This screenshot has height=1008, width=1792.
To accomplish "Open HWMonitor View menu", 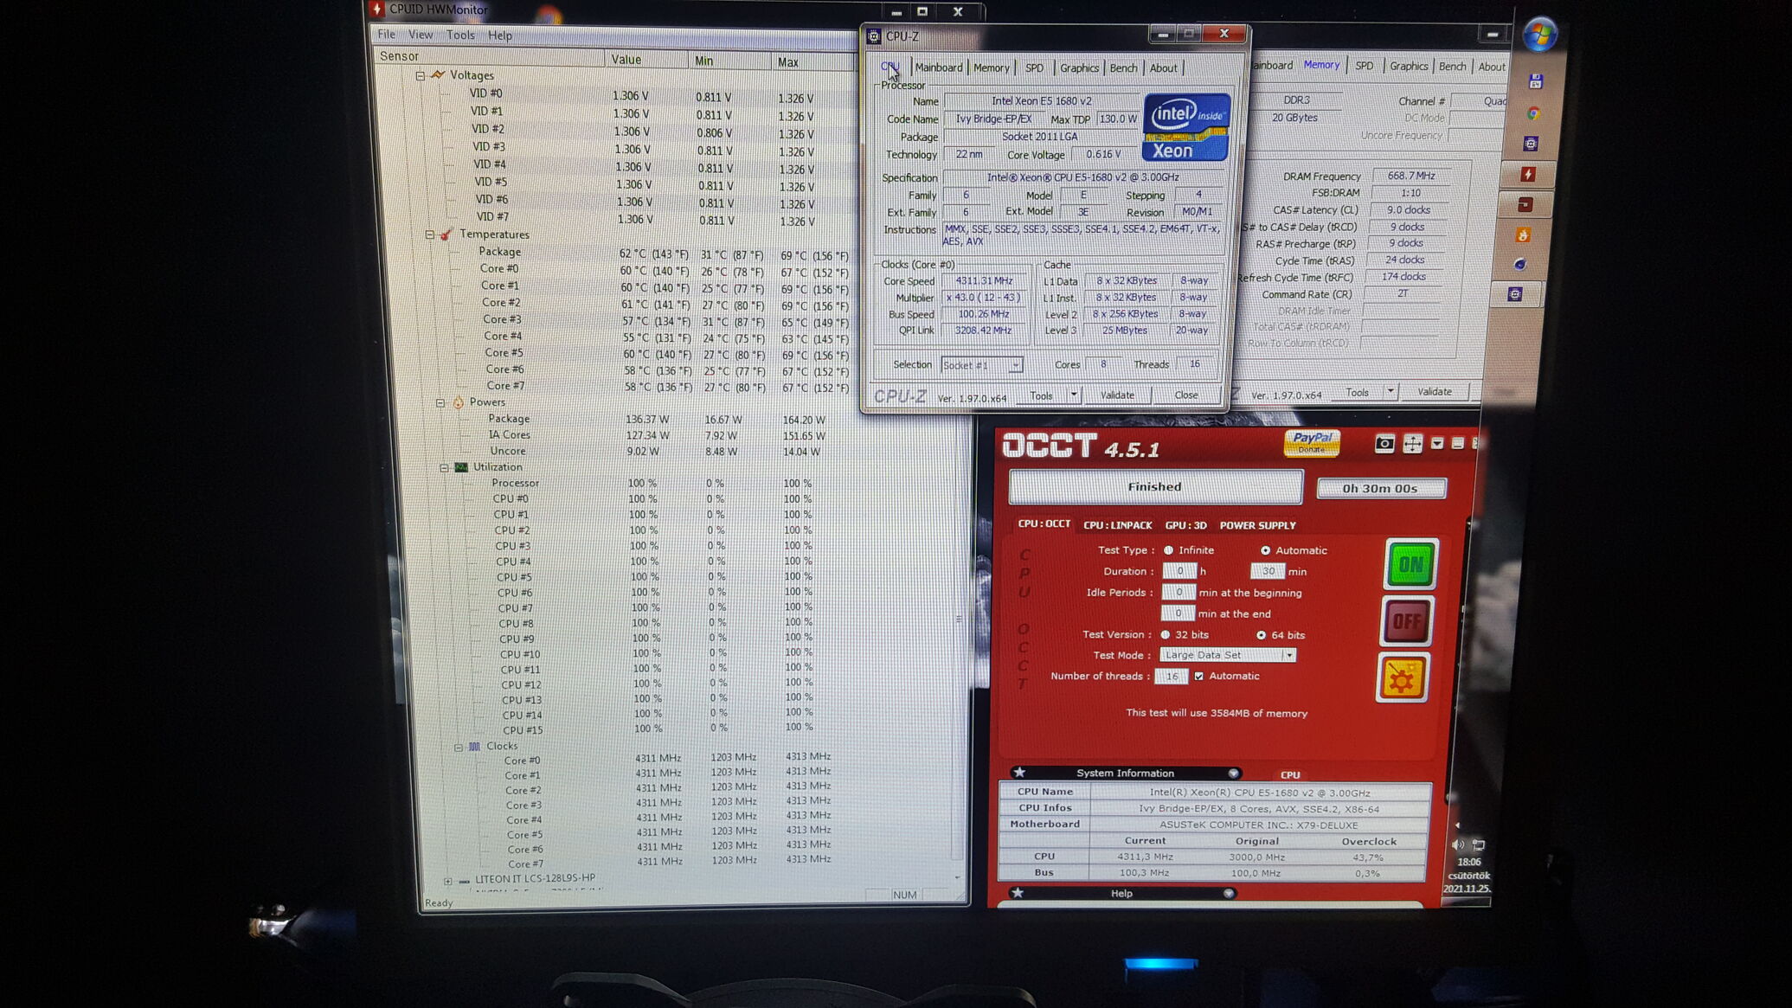I will click(x=421, y=35).
